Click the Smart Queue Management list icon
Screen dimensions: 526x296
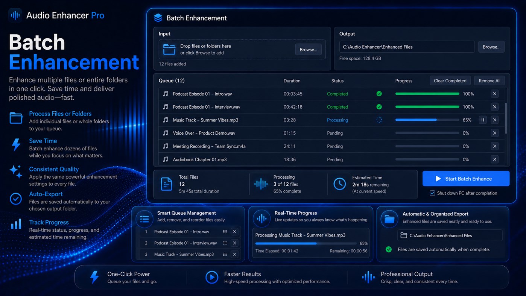pyautogui.click(x=144, y=219)
